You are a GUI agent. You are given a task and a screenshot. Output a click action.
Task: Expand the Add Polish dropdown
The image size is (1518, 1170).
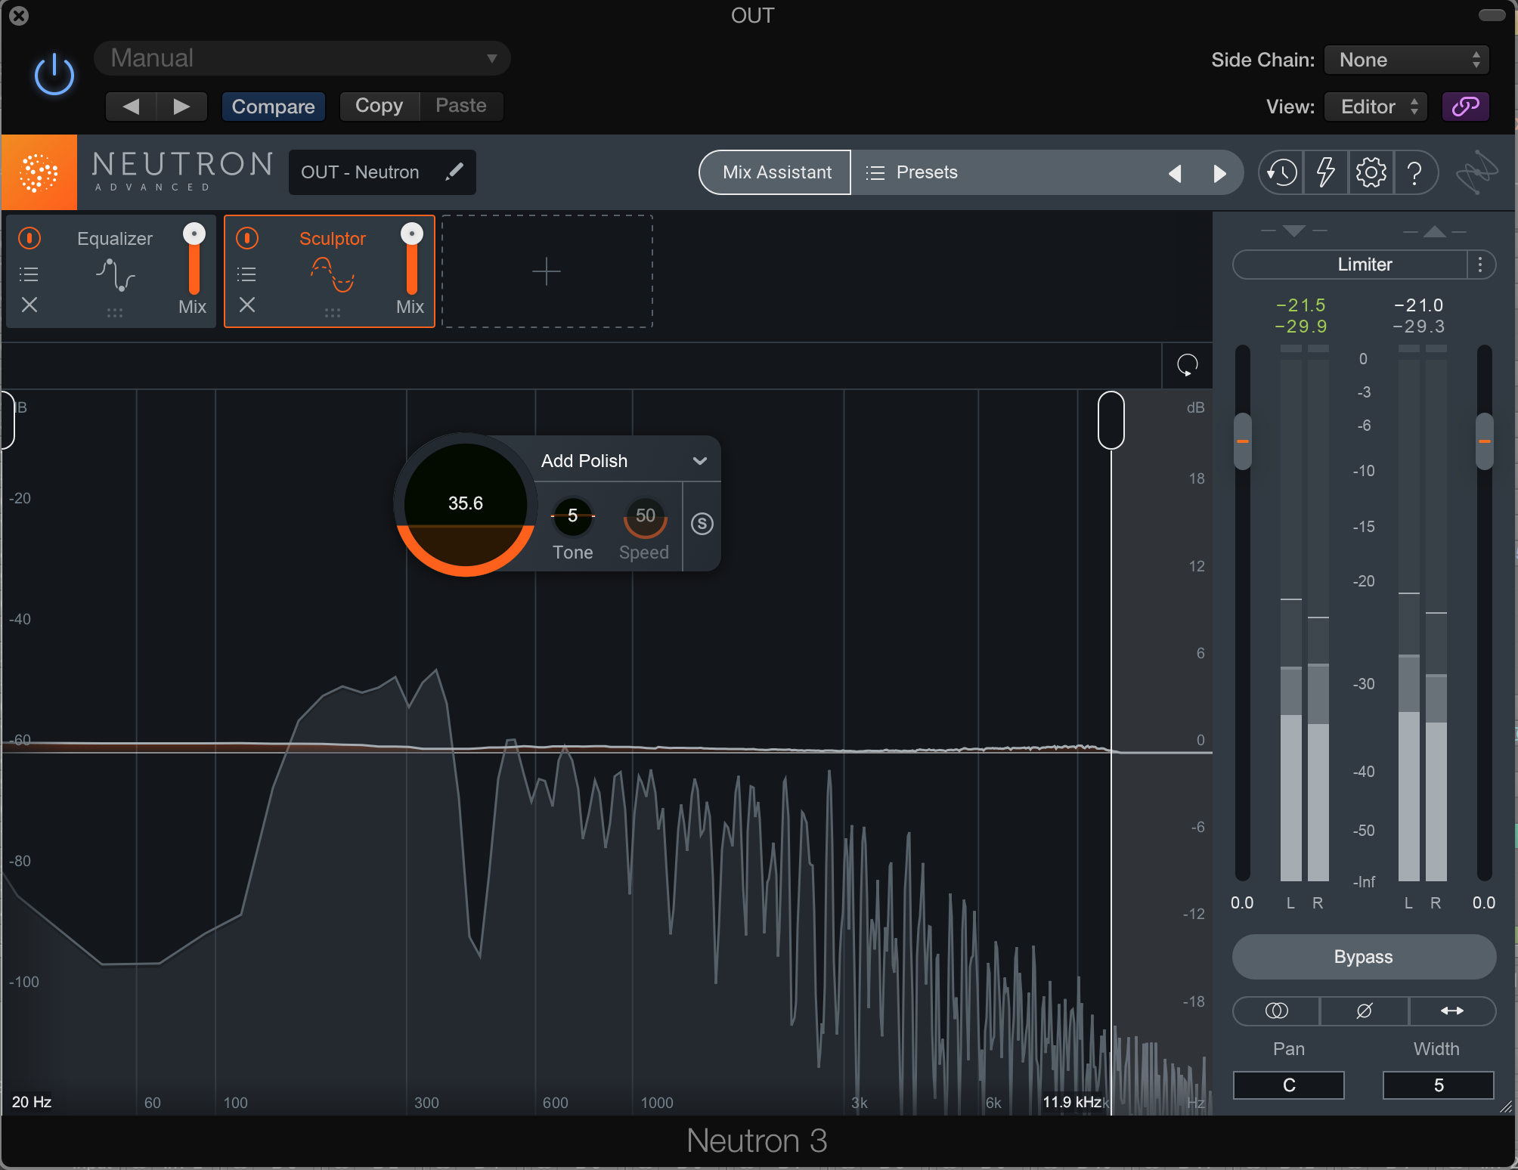coord(700,460)
